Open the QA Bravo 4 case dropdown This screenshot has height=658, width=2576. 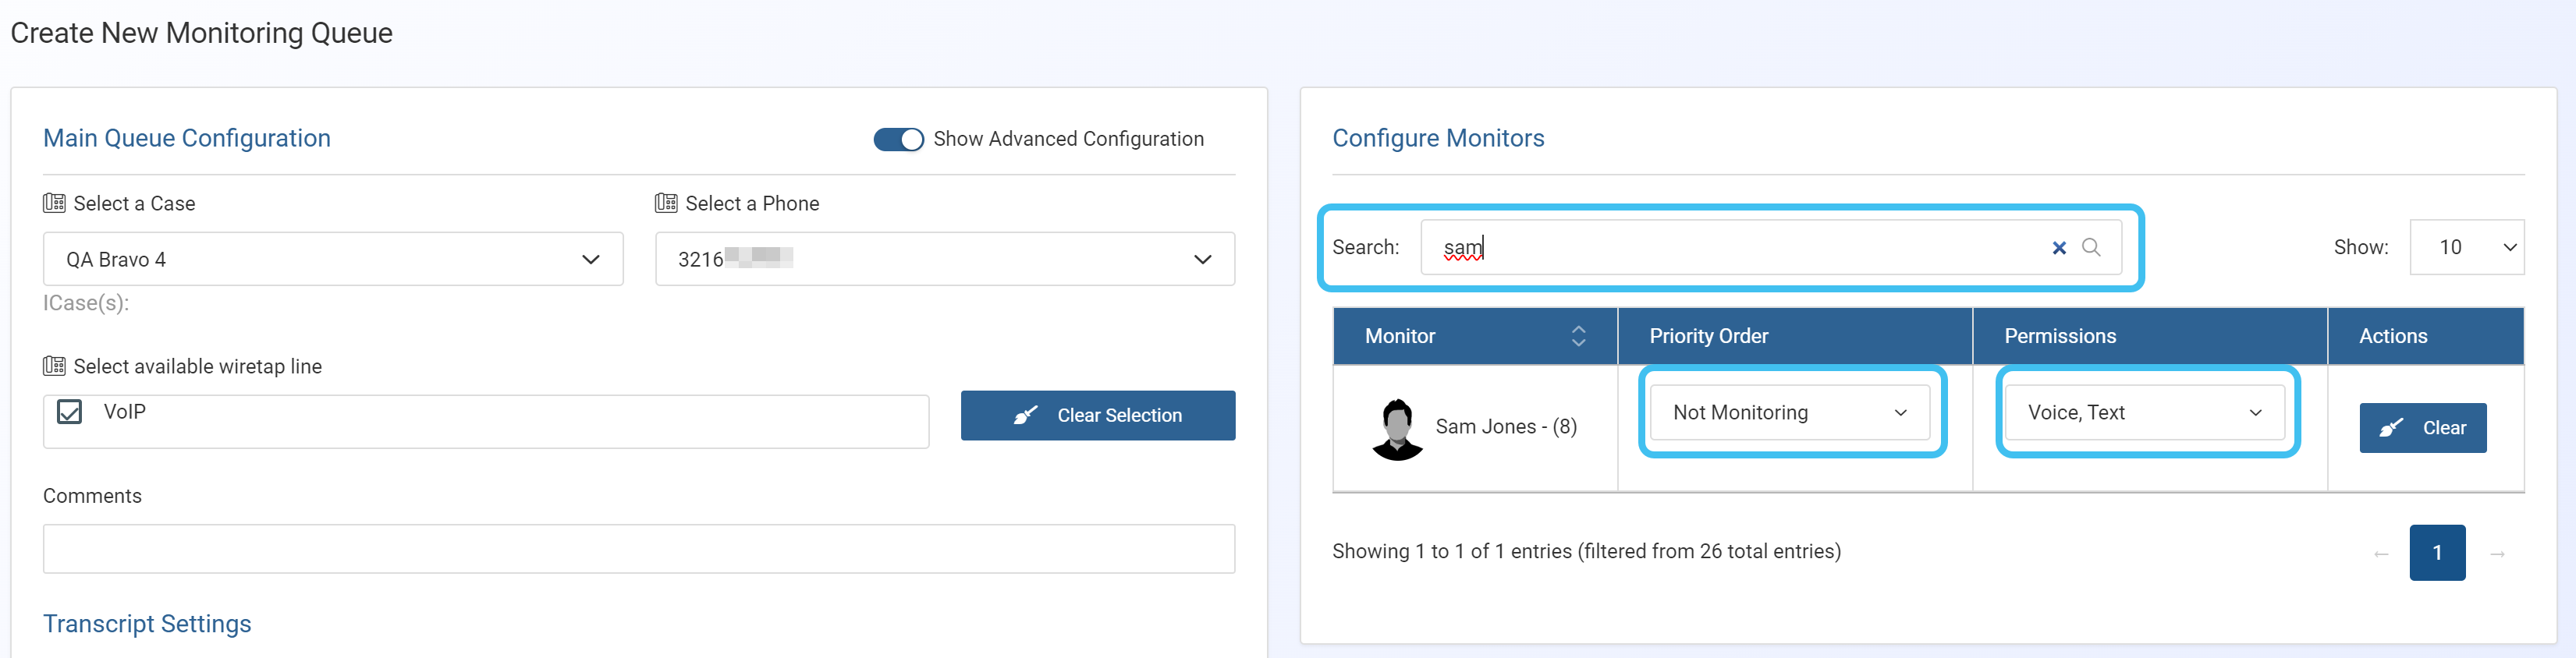(333, 259)
